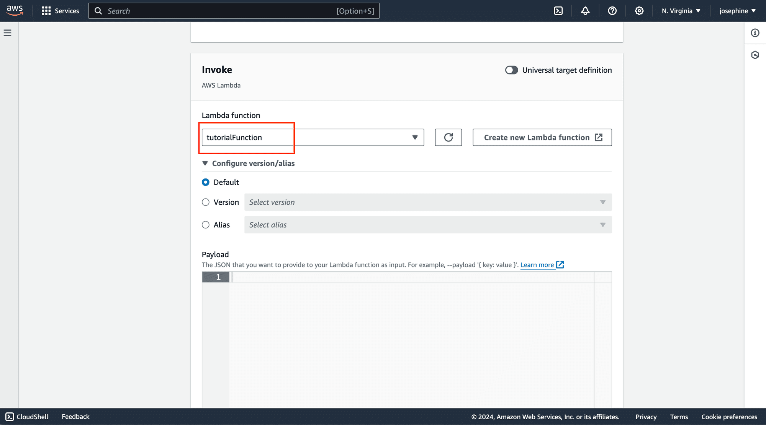Image resolution: width=766 pixels, height=425 pixels.
Task: Open Cookie preferences
Action: click(729, 417)
